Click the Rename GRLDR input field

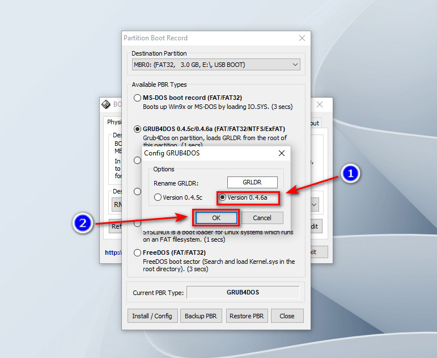[x=252, y=182]
